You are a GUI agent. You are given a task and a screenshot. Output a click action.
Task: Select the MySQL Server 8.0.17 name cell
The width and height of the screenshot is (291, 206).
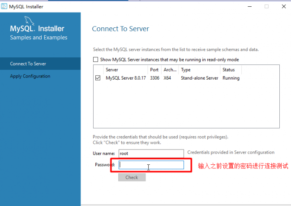coord(126,78)
